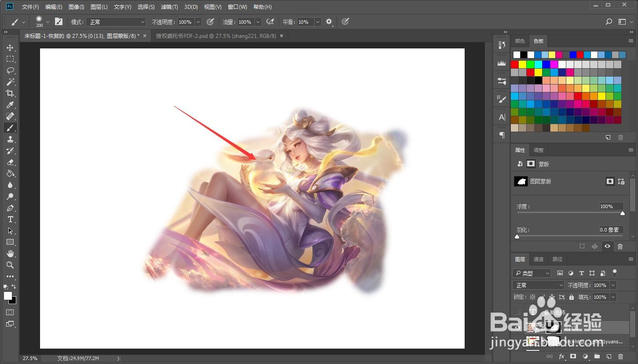Create new layer in Layers panel
This screenshot has height=364, width=638.
[x=609, y=356]
